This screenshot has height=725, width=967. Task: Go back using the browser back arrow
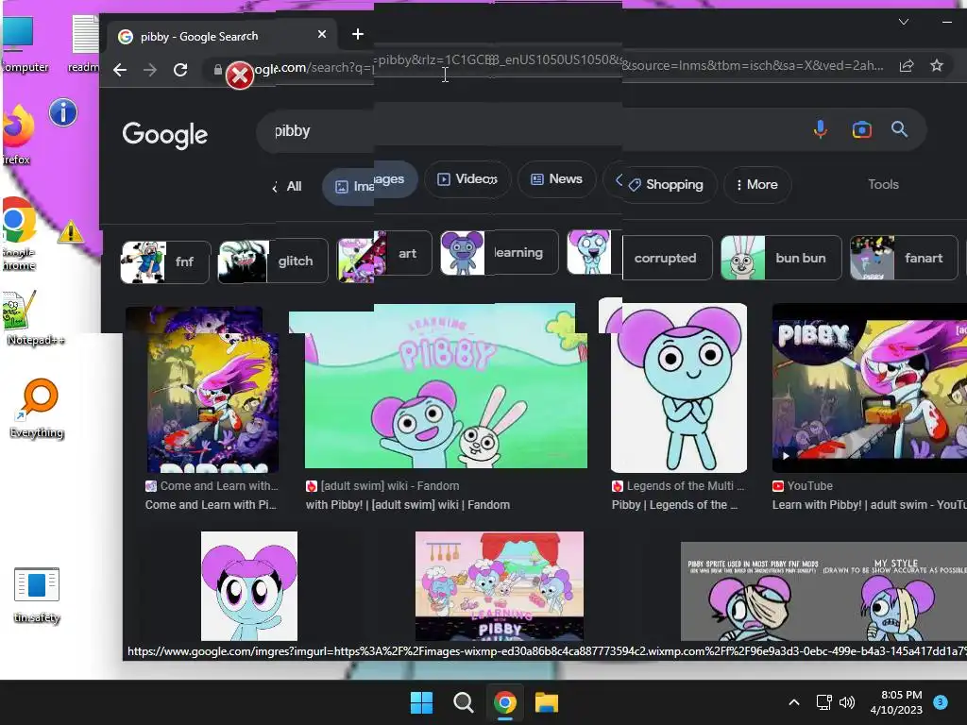(120, 70)
